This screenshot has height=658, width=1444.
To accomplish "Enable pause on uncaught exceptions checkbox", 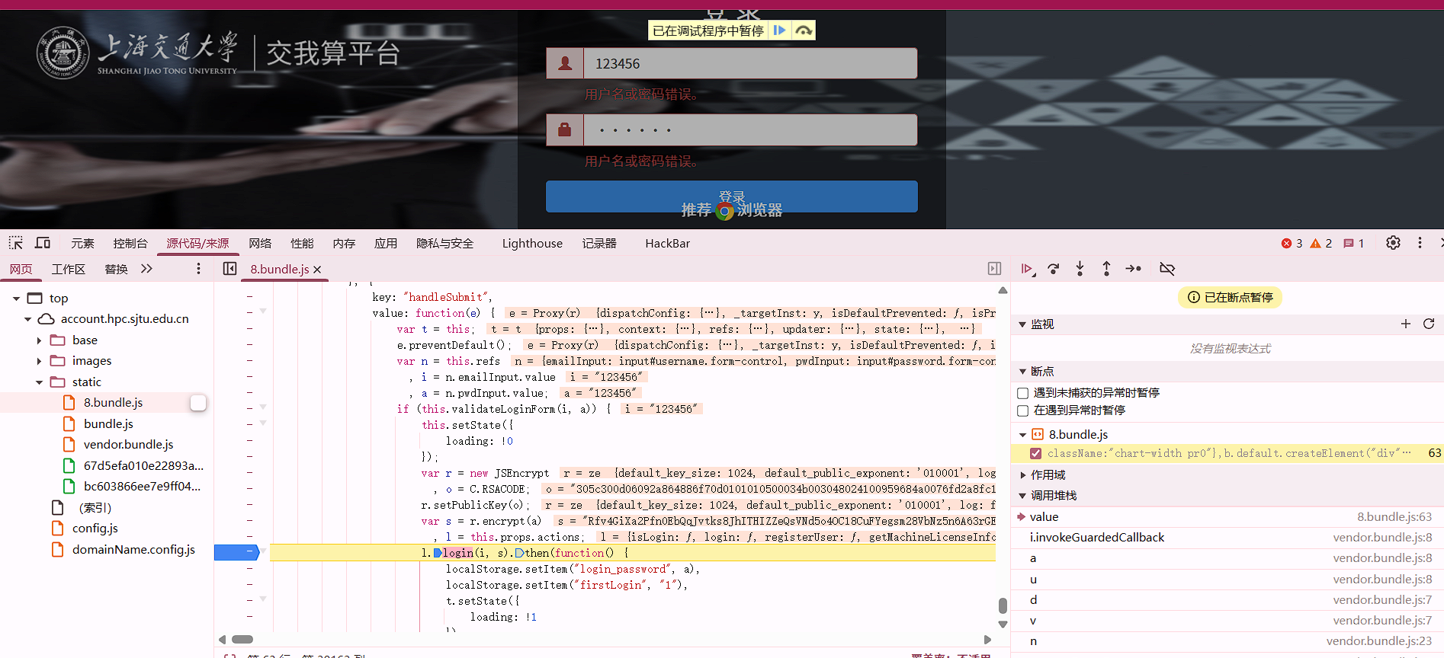I will (x=1023, y=393).
